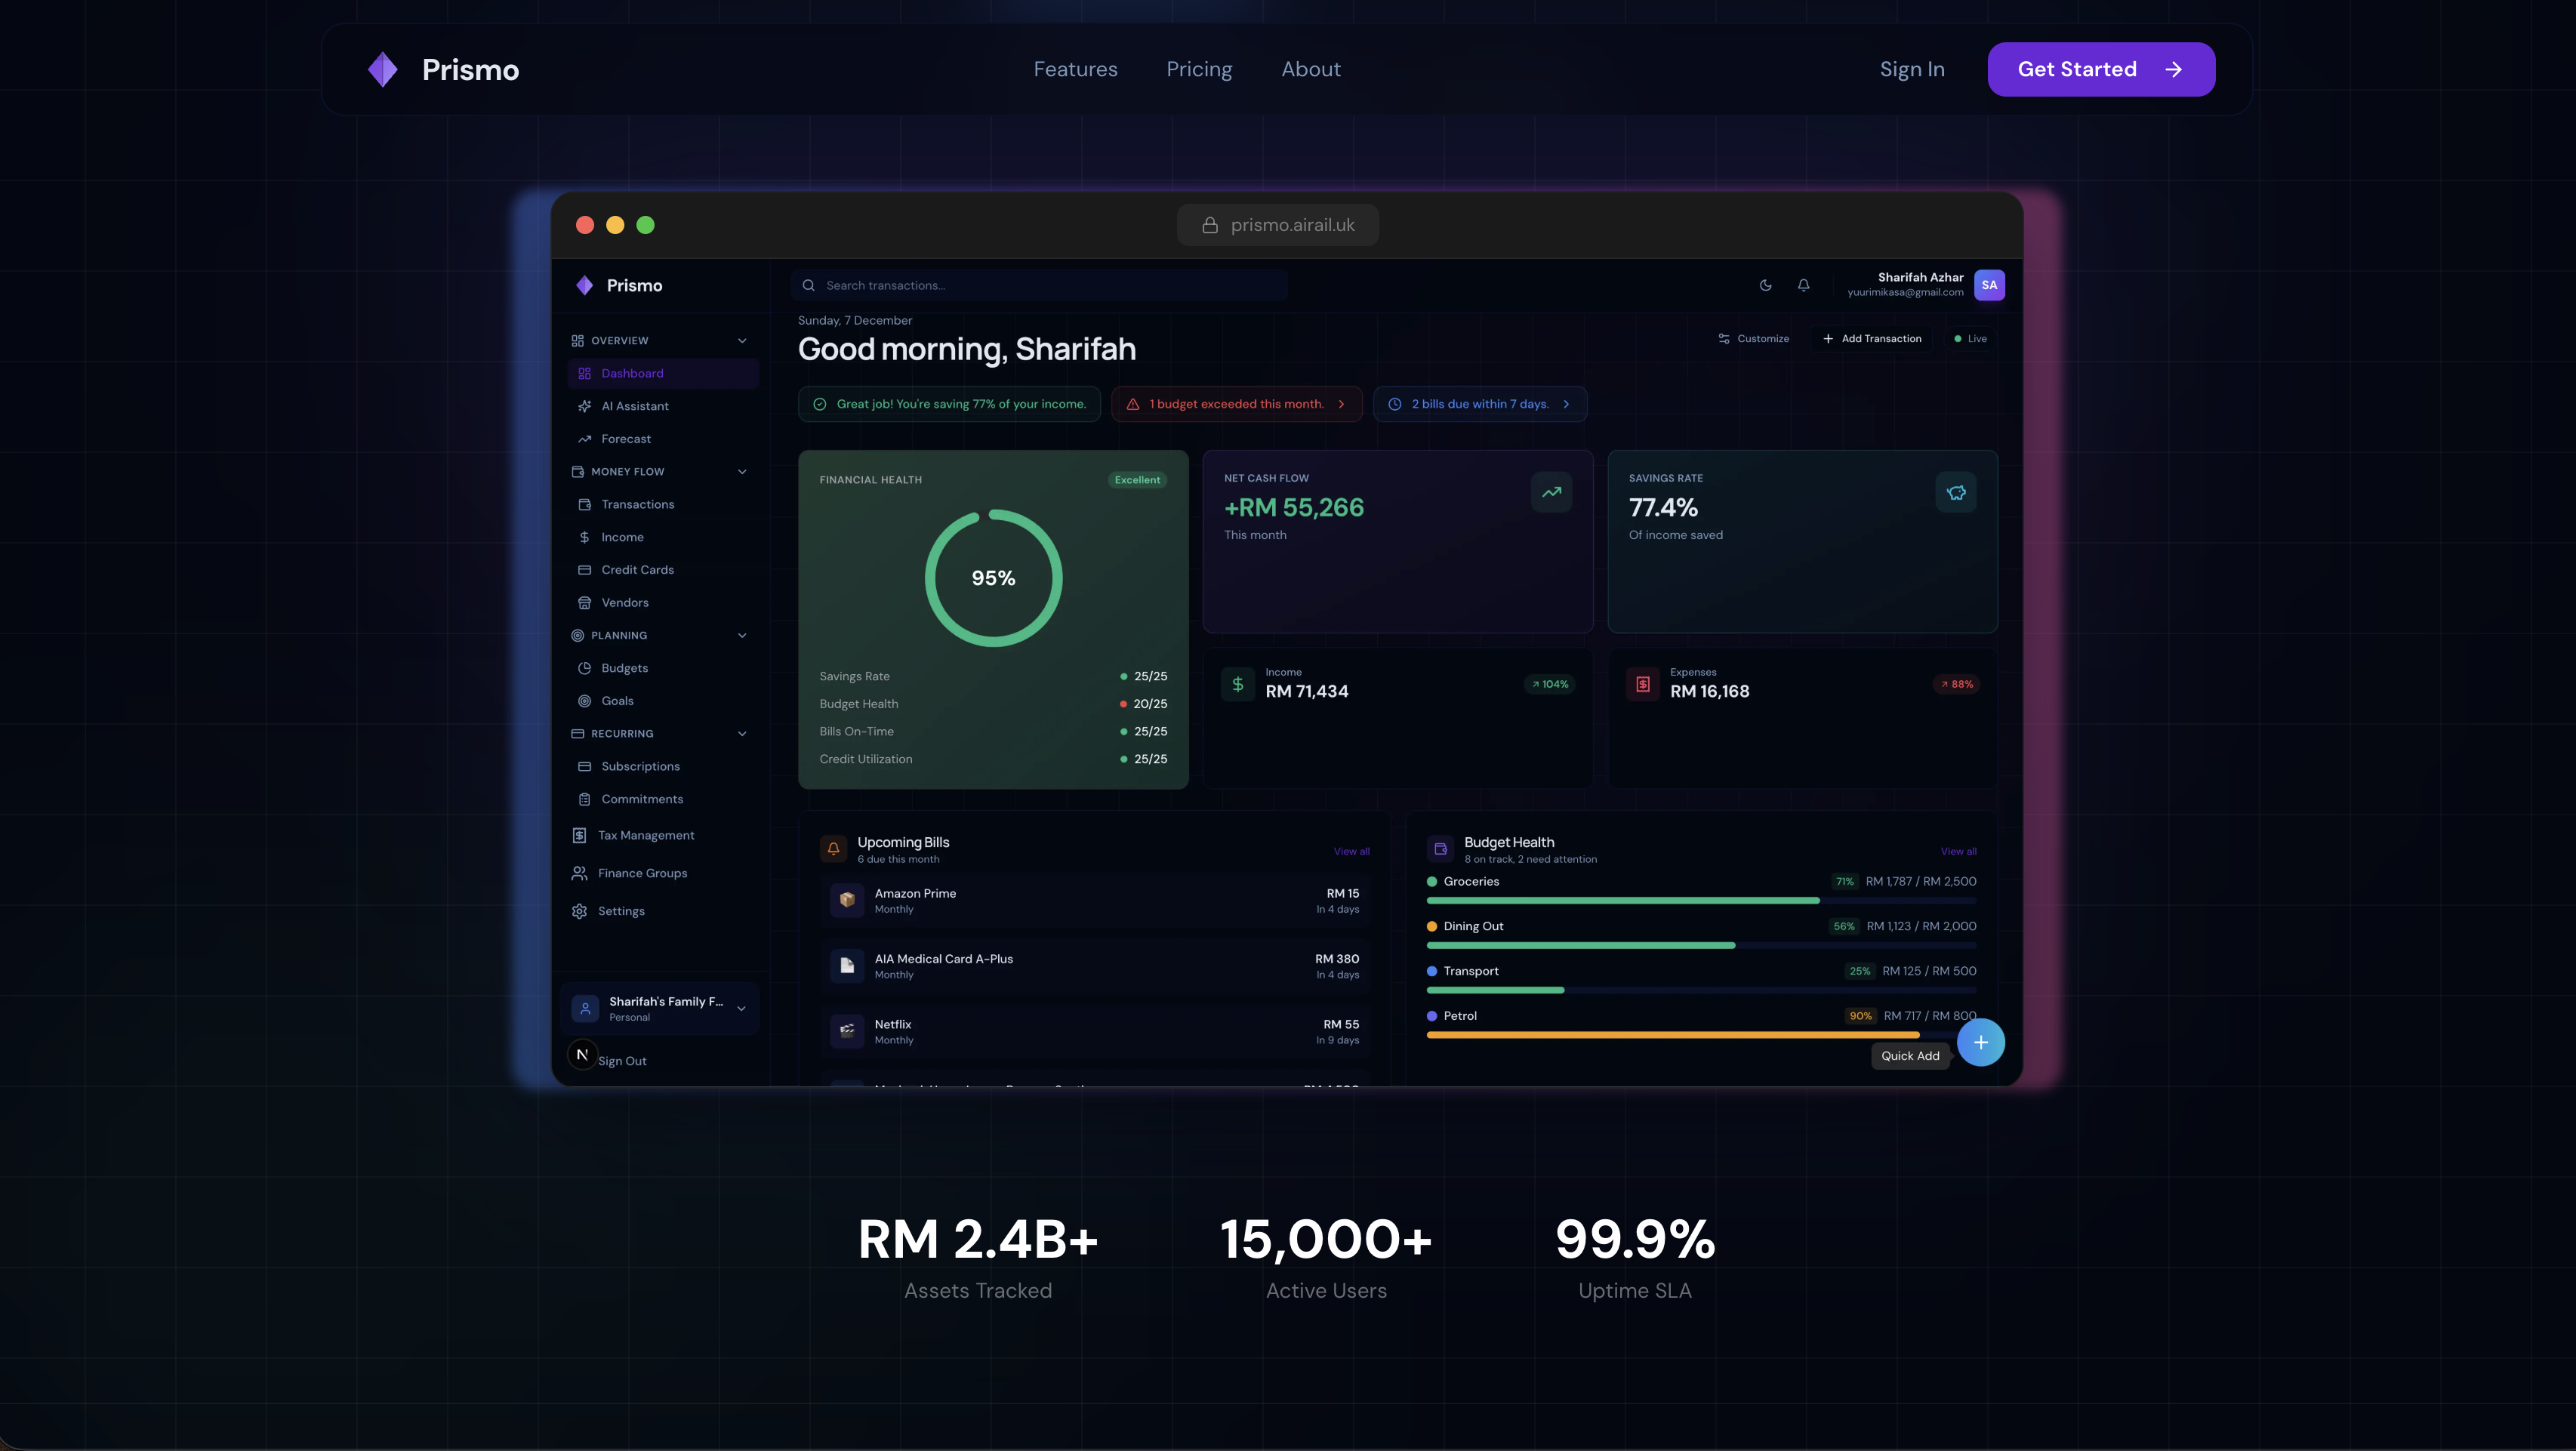
Task: Click the SA user avatar
Action: [x=1989, y=285]
